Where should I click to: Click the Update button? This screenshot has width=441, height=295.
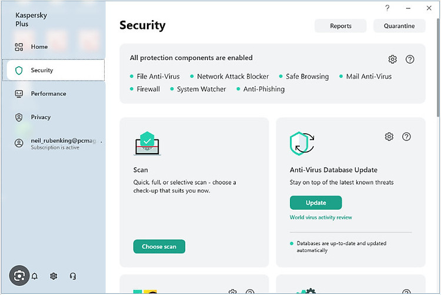(316, 203)
